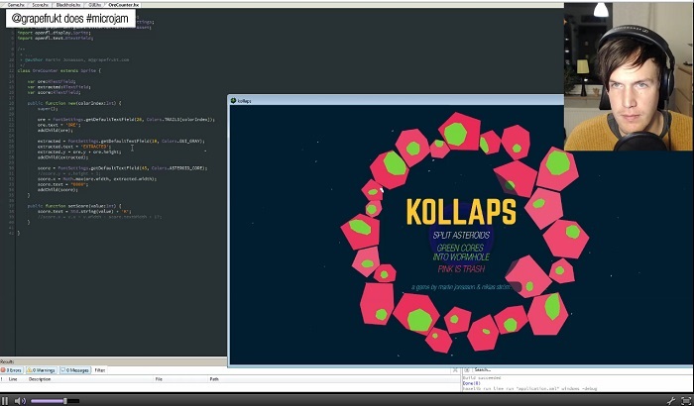Select the Blackhole.hx tab
The image size is (694, 406).
pos(68,5)
